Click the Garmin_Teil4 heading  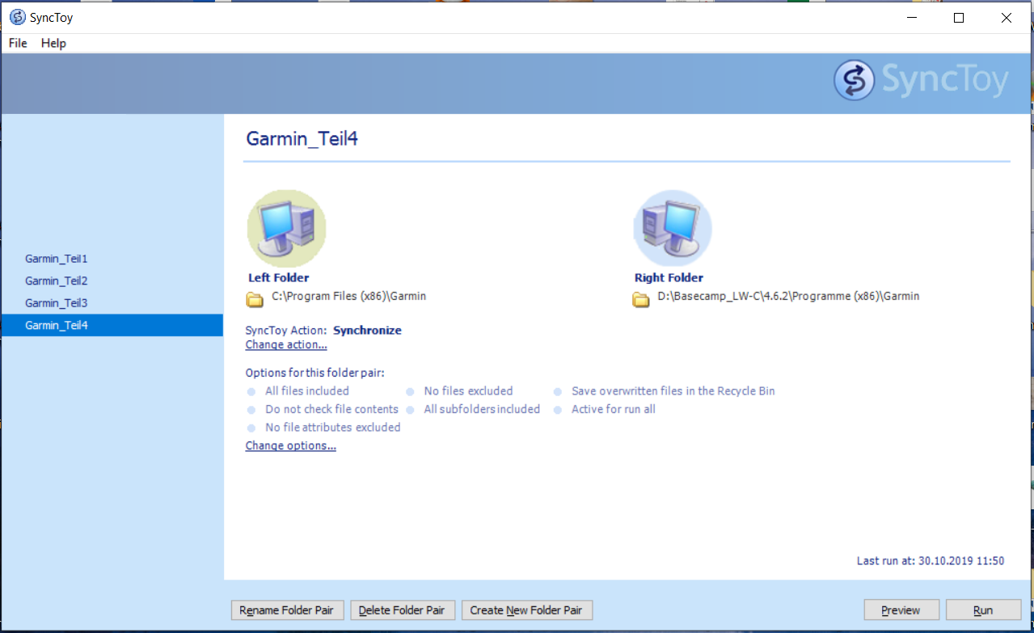tap(302, 138)
